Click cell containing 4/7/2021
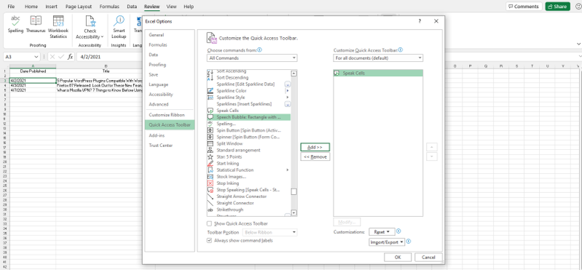 click(33, 90)
